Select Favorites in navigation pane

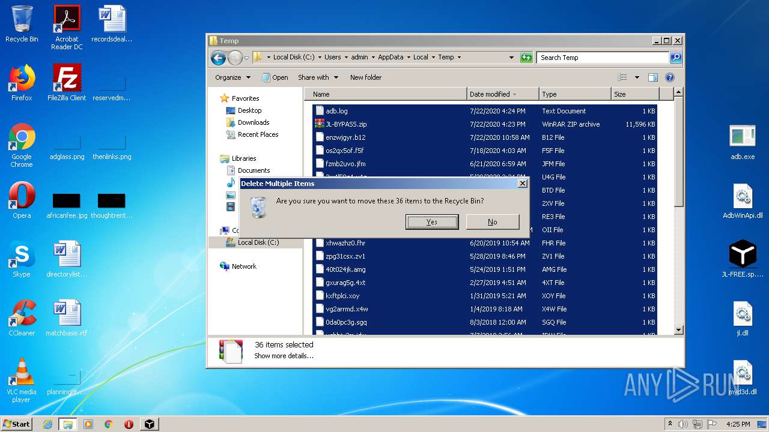pyautogui.click(x=240, y=98)
